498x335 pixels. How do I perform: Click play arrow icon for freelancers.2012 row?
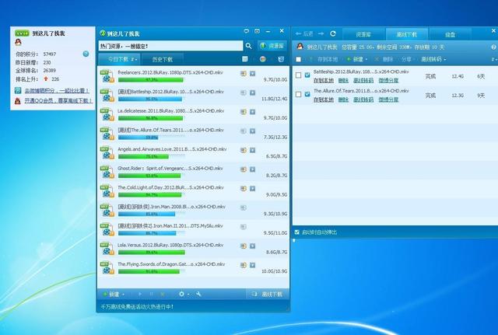click(x=252, y=74)
